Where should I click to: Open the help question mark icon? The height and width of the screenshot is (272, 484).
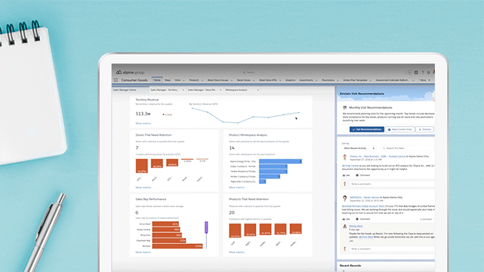coord(423,72)
